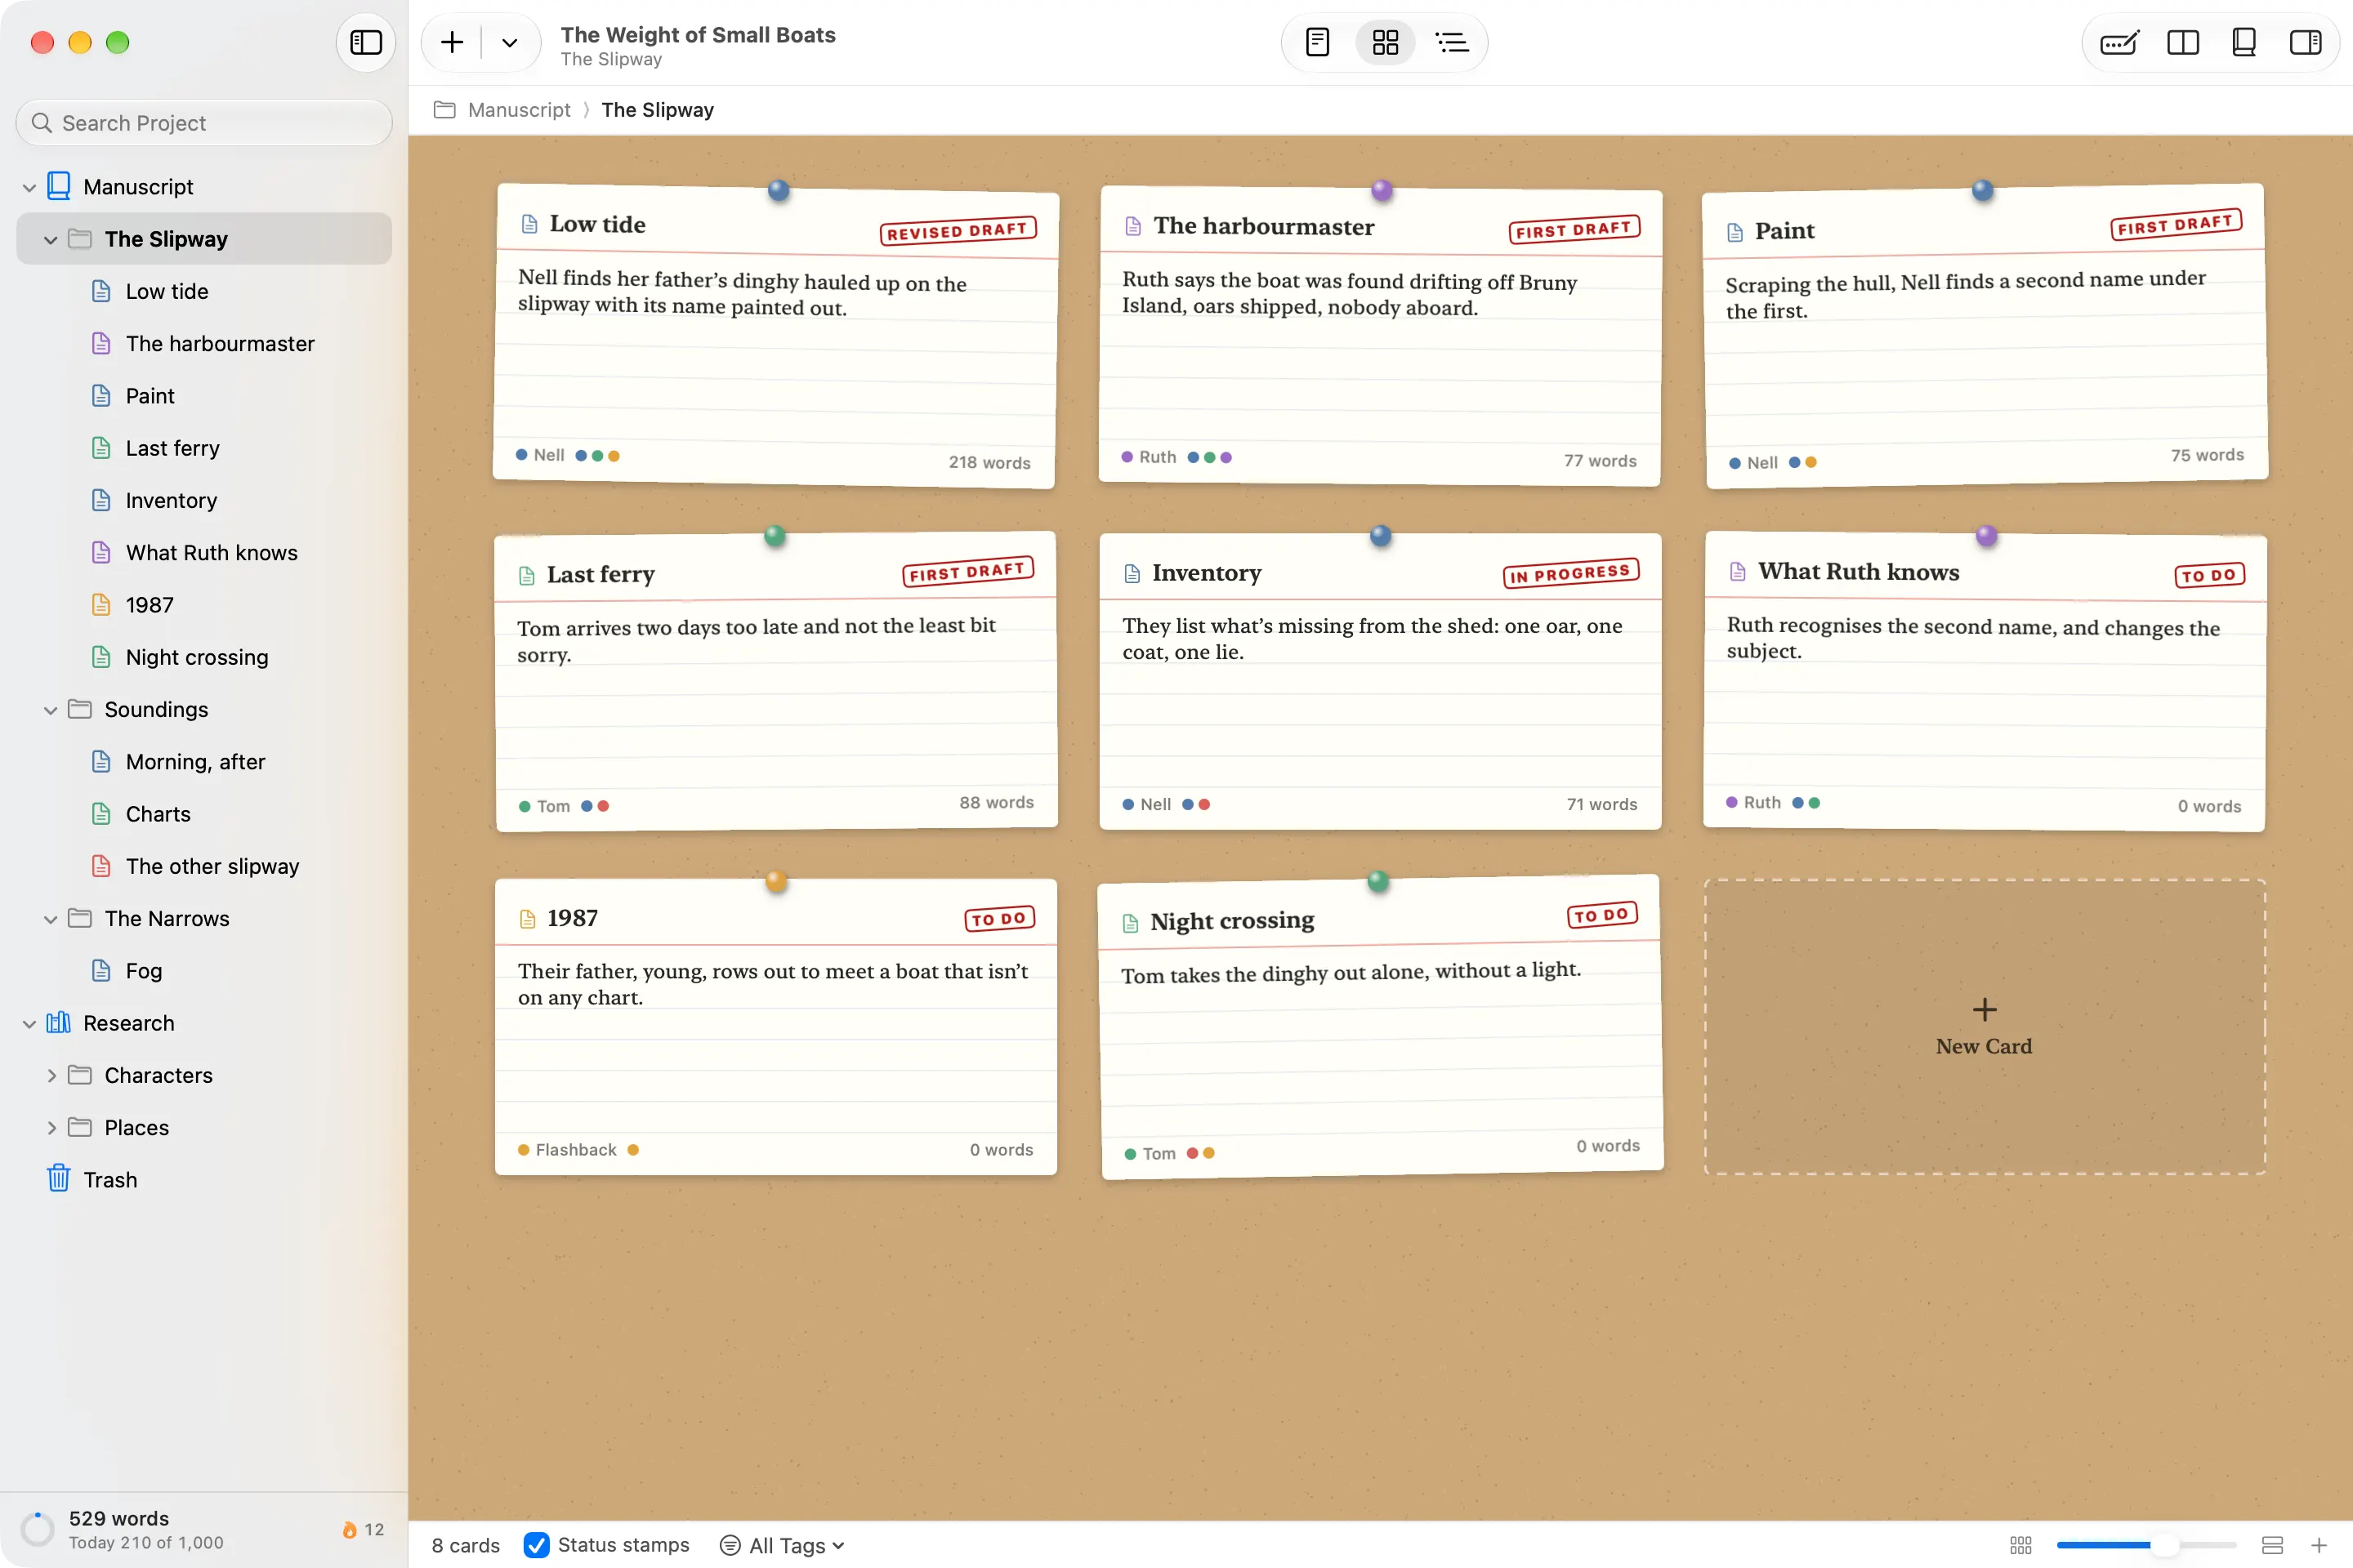2353x1568 pixels.
Task: Click the large-cards icon right of slider
Action: [x=2272, y=1545]
